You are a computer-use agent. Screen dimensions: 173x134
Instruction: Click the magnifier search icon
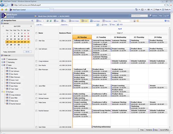(x=98, y=25)
